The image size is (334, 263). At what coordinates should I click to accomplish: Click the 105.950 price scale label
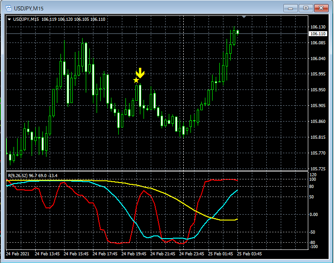click(x=318, y=90)
